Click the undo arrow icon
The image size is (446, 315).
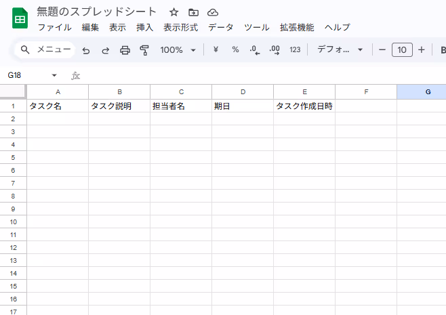[86, 50]
